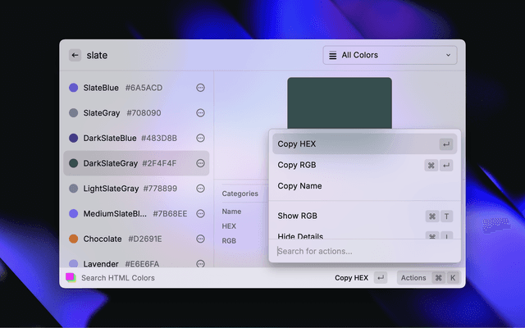Select the SlateBlue color row
Image resolution: width=525 pixels, height=328 pixels.
[x=123, y=88]
